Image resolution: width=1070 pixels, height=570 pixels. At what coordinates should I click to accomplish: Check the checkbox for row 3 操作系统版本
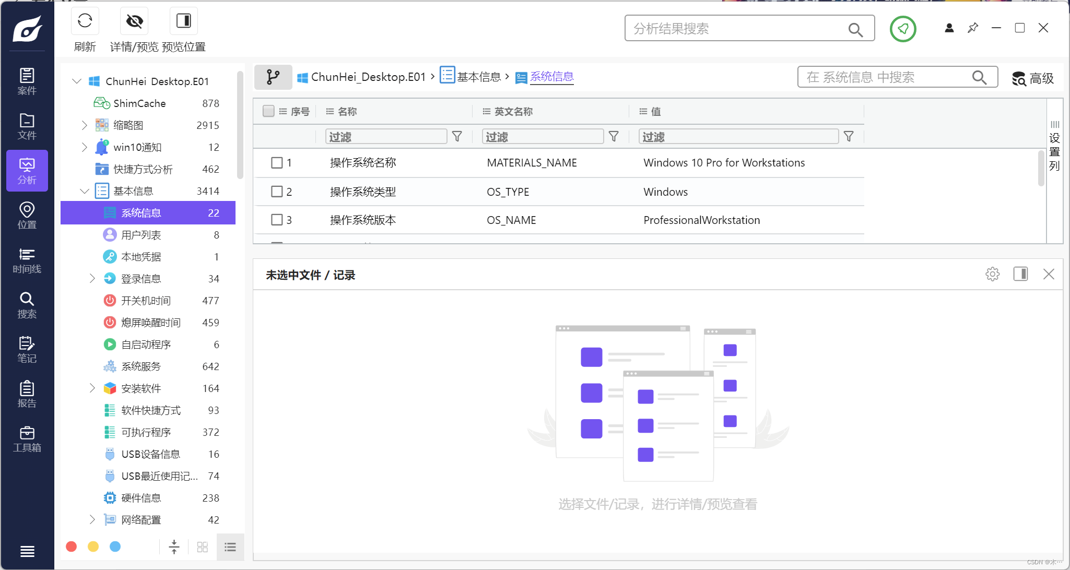click(277, 220)
